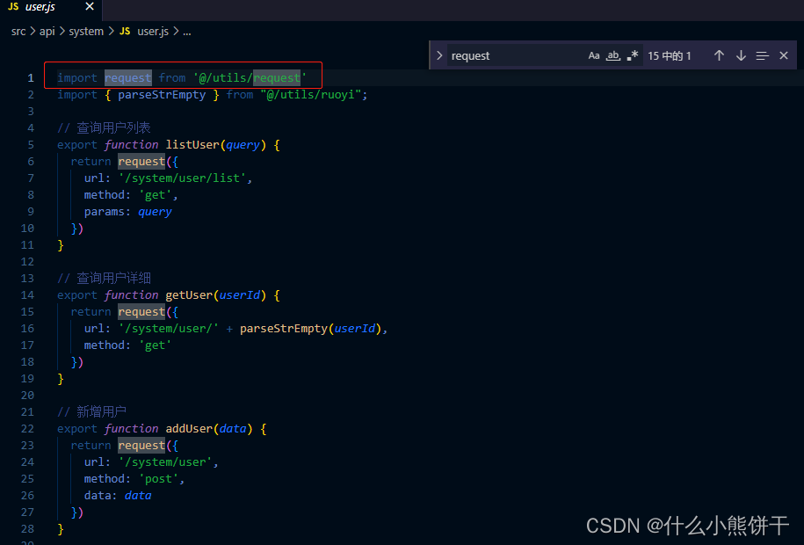Toggle Find in Selection icon
This screenshot has width=804, height=545.
pyautogui.click(x=763, y=55)
